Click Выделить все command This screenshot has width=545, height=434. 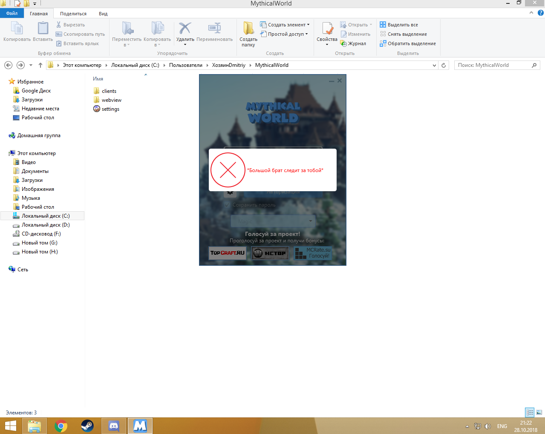pyautogui.click(x=399, y=25)
